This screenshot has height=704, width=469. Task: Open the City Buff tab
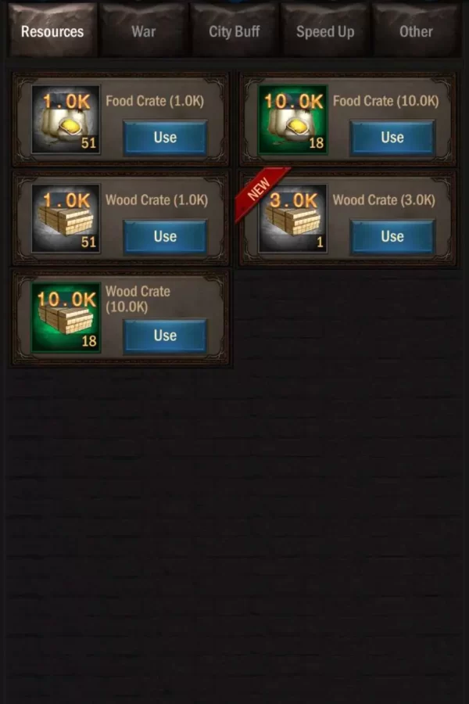tap(234, 31)
